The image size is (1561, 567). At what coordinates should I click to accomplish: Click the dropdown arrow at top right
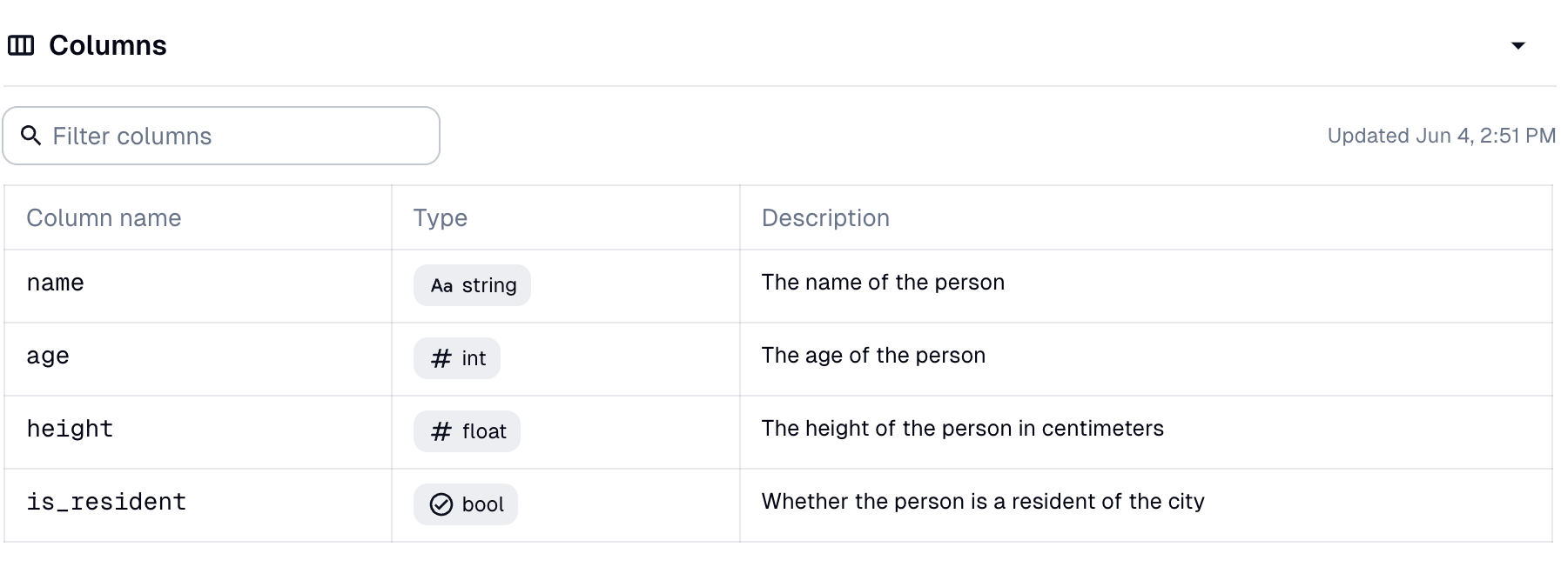coord(1519,44)
